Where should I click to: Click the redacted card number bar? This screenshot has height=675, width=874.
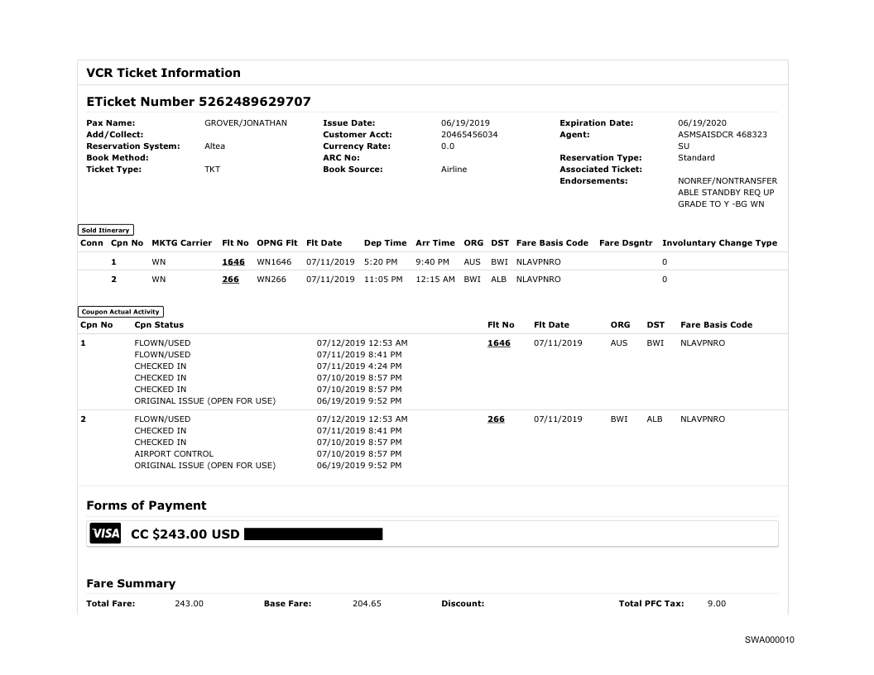[314, 534]
